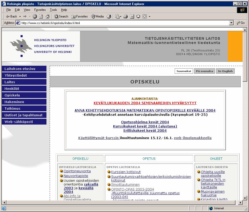The width and height of the screenshot is (249, 212).
Task: Open the web-ilmolomakkeella link
Action: pyautogui.click(x=193, y=138)
